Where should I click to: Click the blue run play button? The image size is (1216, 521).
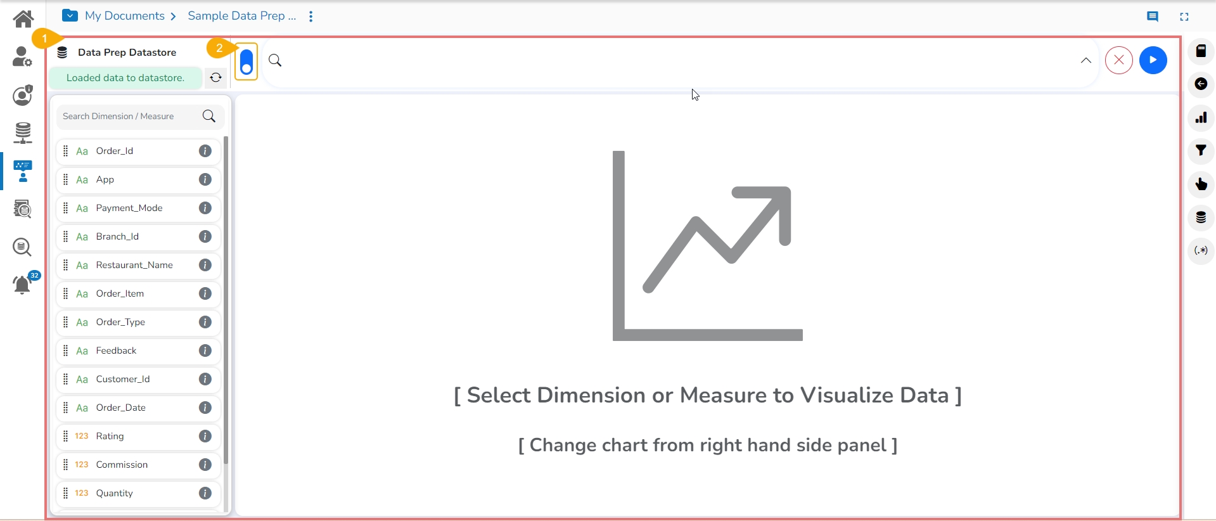point(1153,60)
